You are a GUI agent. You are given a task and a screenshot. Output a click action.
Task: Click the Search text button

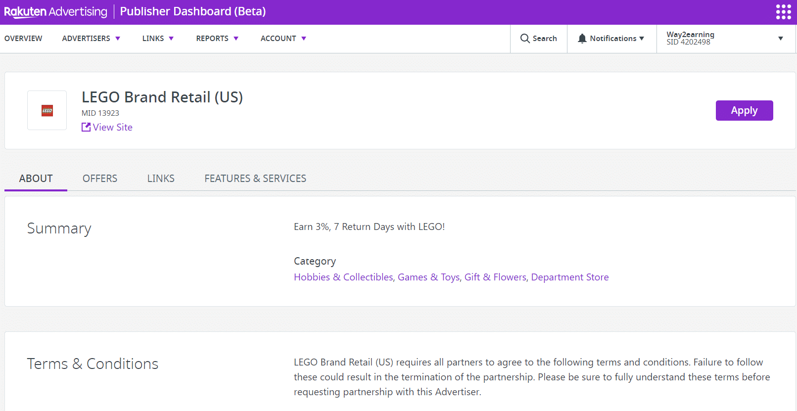(545, 39)
